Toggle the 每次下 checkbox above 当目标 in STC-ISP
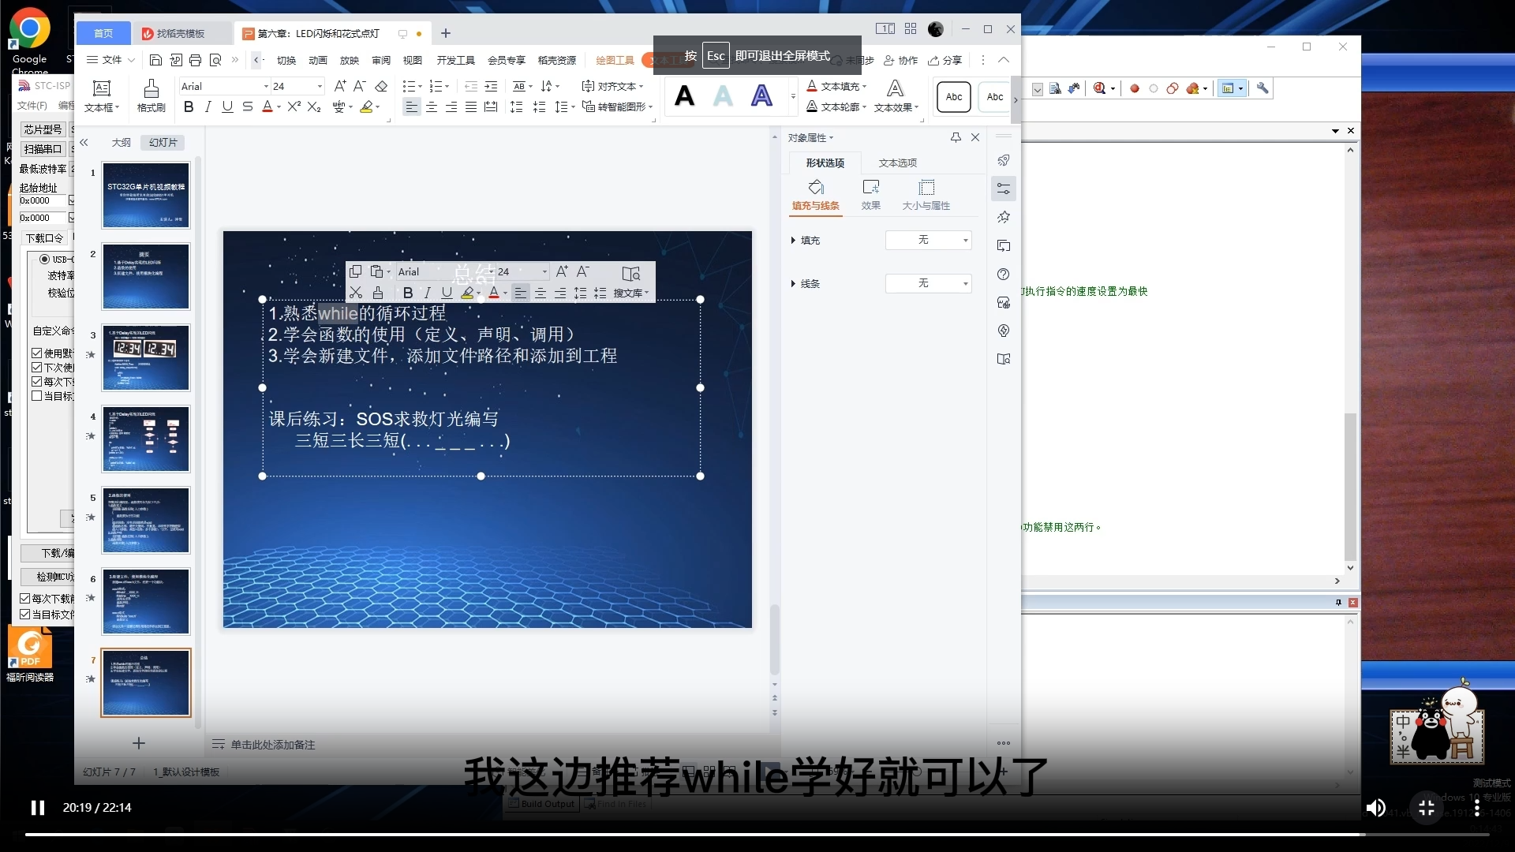The image size is (1515, 852). pyautogui.click(x=36, y=382)
